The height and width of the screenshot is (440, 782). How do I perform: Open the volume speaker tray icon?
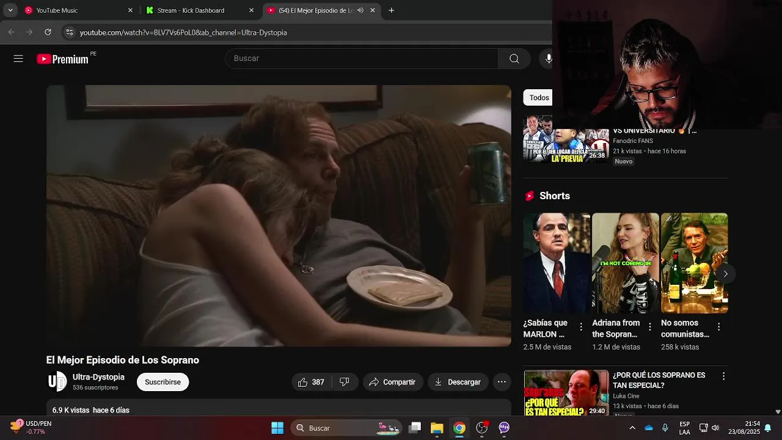click(715, 428)
